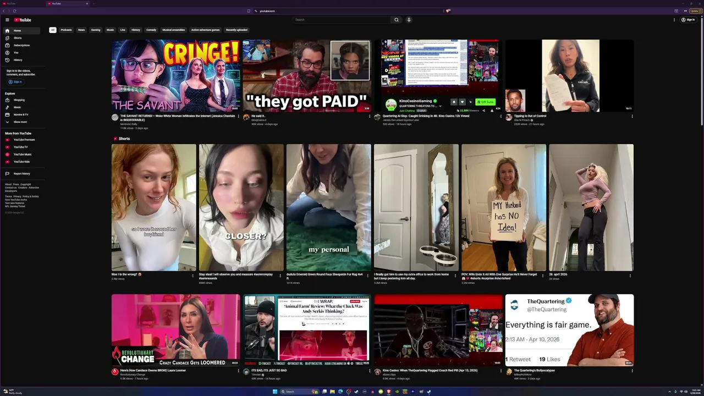Open options menu for Tipping Is Out of Control
This screenshot has height=396, width=704.
point(631,117)
